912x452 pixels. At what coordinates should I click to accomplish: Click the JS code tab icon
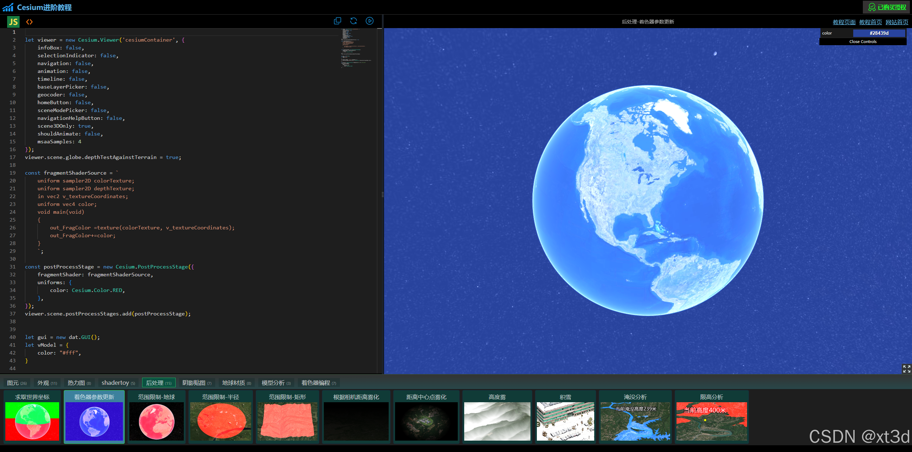[x=13, y=22]
